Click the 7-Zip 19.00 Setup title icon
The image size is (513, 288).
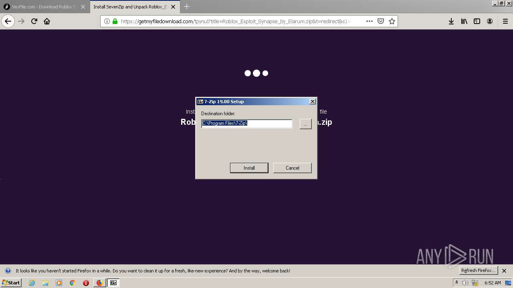pos(200,102)
